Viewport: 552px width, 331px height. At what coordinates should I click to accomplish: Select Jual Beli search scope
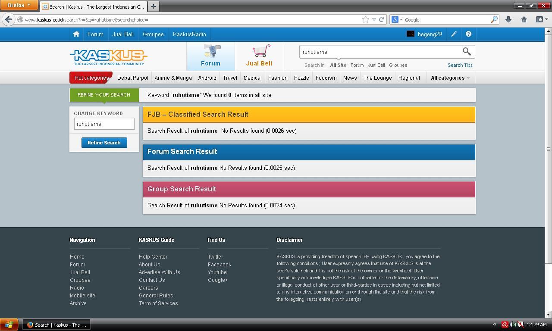(376, 65)
